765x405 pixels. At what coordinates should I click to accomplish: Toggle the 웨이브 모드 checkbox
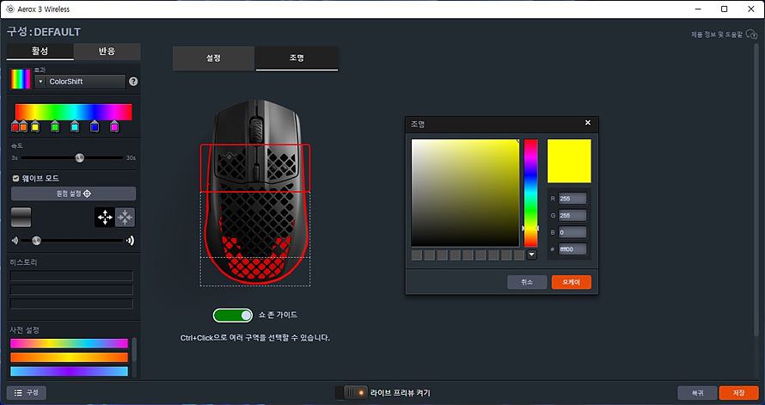[15, 179]
